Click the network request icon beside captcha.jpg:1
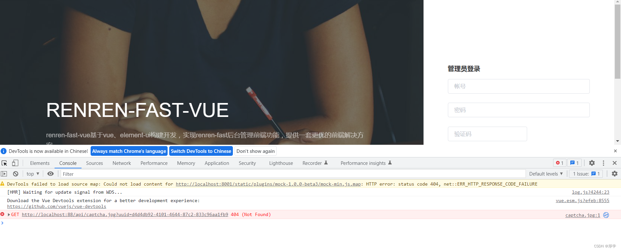This screenshot has width=621, height=251. (606, 215)
